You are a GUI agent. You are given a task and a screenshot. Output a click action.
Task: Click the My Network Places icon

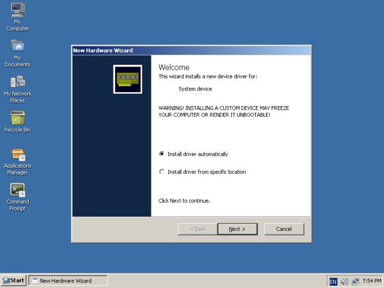[x=18, y=82]
